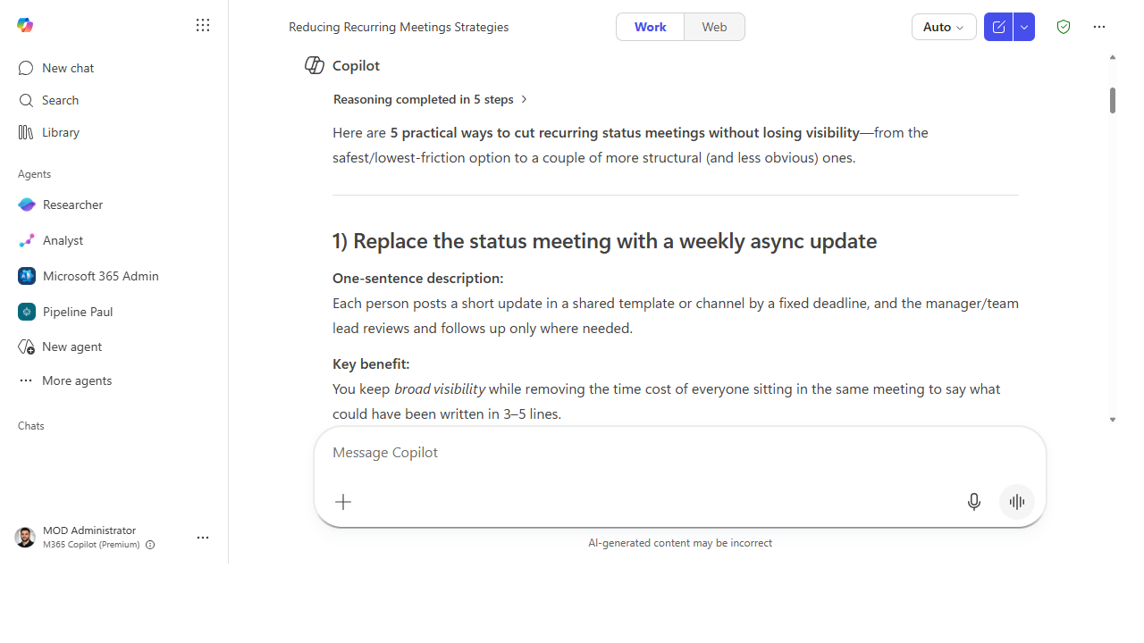Click MOD Administrator profile picture

pos(25,537)
